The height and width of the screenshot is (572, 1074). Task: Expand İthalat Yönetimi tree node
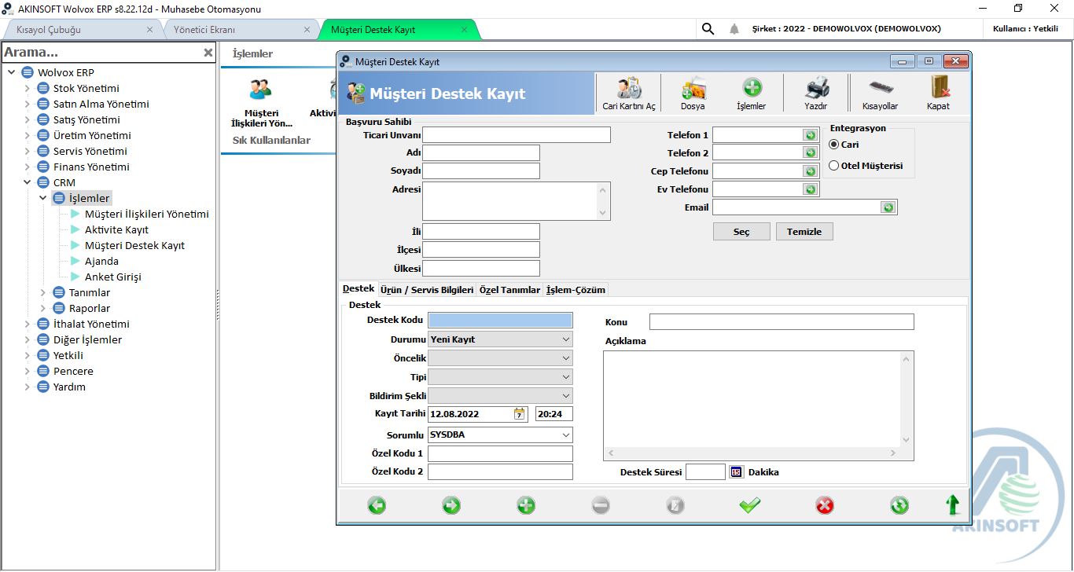(x=27, y=324)
